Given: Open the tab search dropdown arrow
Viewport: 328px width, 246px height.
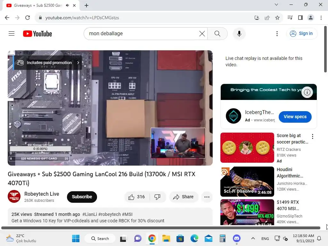Looking at the screenshot, I should [x=276, y=4].
